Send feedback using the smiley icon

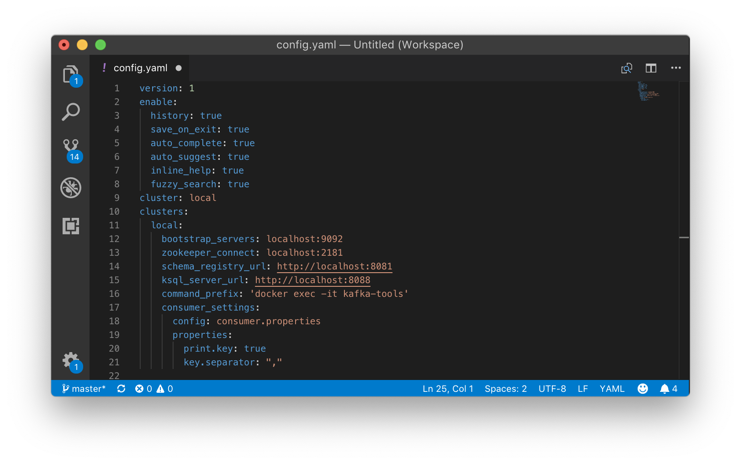[642, 389]
